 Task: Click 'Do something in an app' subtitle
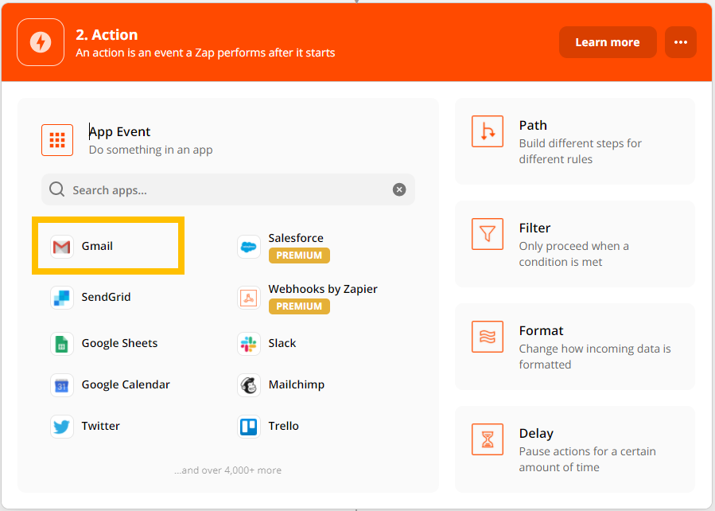pos(151,150)
